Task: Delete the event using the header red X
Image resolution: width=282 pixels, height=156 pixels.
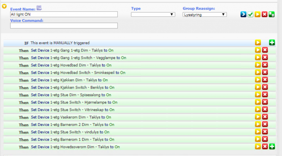Action: 265,14
